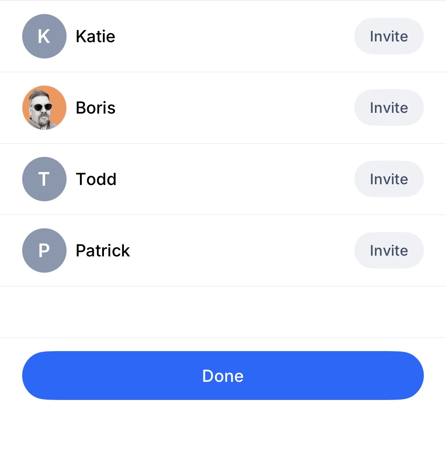Invite Todd

coord(389,179)
